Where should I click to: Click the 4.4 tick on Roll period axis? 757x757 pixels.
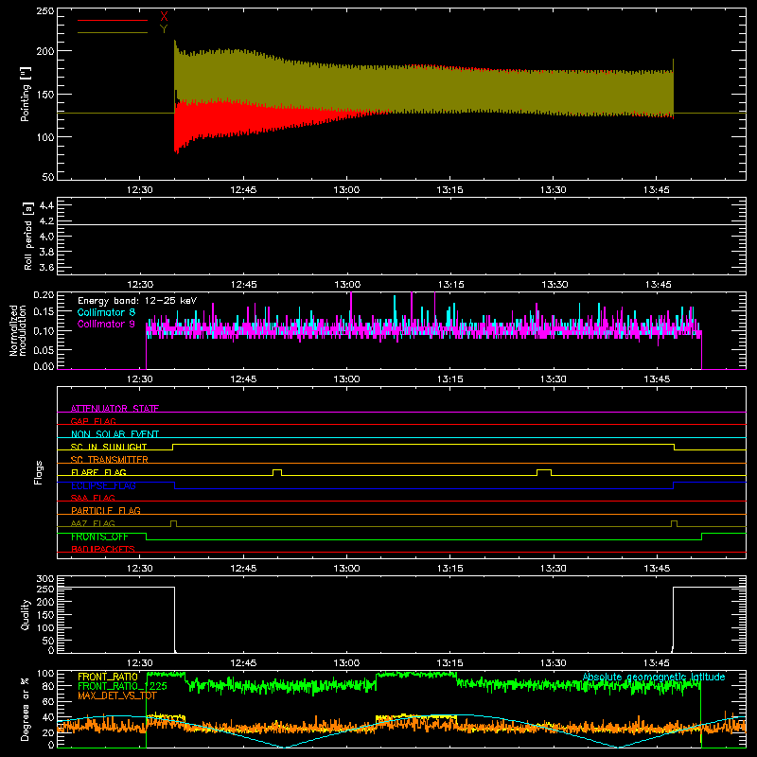(46, 205)
